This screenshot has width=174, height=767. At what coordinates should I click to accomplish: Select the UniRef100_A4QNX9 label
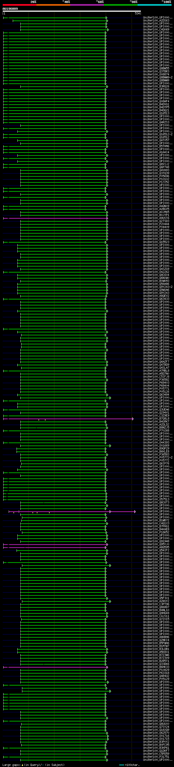click(156, 206)
